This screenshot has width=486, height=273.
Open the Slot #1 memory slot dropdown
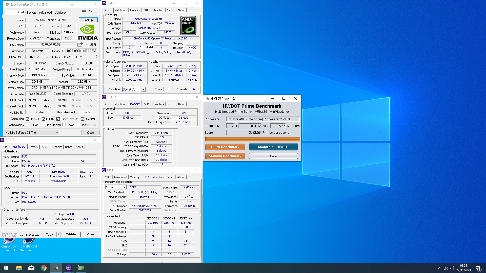click(116, 187)
